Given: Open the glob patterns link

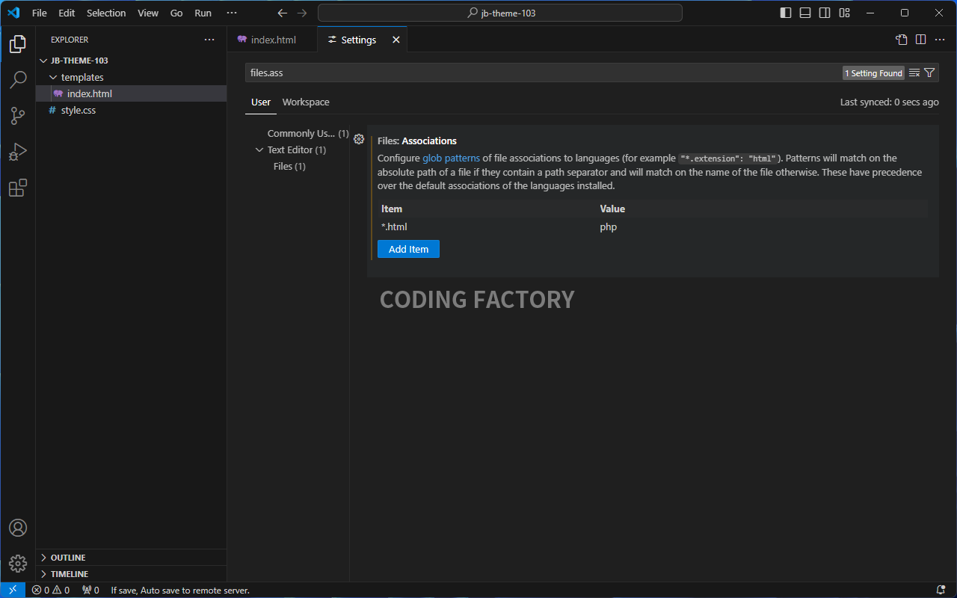Looking at the screenshot, I should (451, 158).
